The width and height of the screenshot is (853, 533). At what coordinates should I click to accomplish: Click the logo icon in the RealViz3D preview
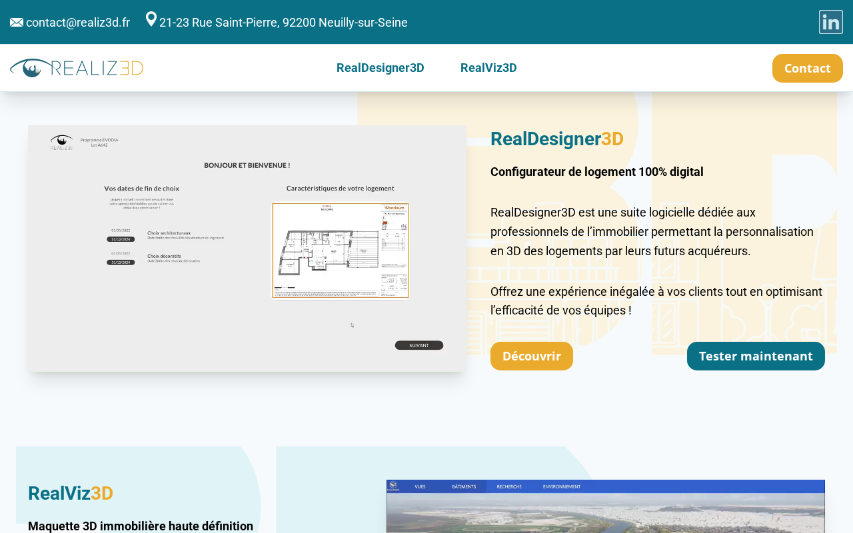[393, 486]
